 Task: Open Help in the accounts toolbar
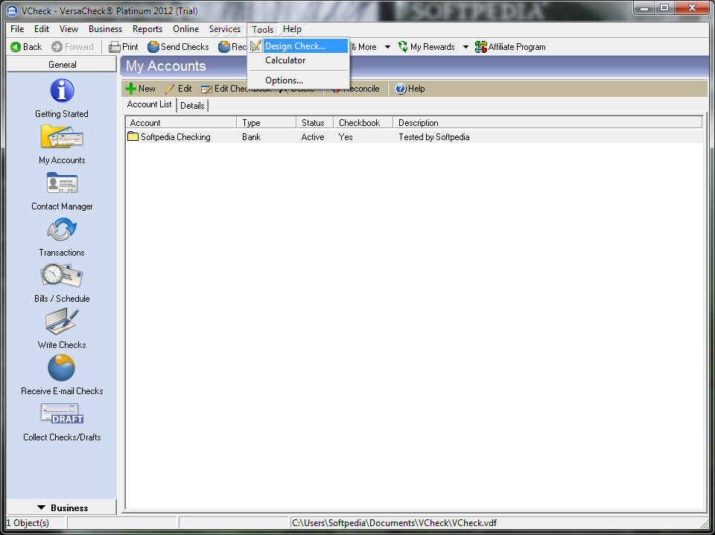pyautogui.click(x=410, y=89)
